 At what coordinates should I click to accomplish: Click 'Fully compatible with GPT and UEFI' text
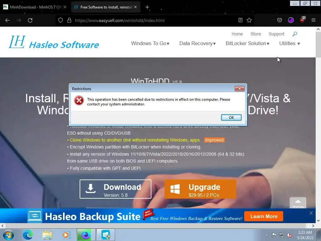pos(105,168)
